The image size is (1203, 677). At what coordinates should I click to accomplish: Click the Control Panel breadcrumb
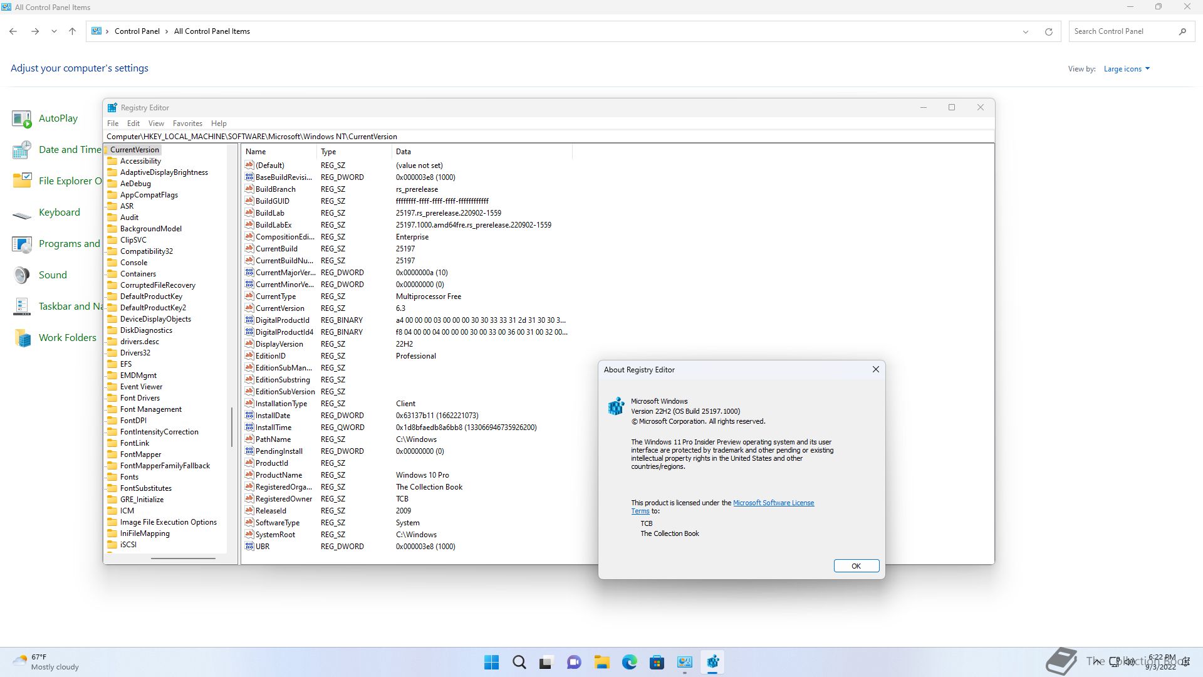(137, 31)
